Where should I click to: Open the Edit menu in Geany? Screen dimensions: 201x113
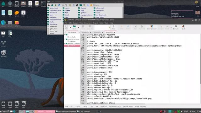click(70, 23)
